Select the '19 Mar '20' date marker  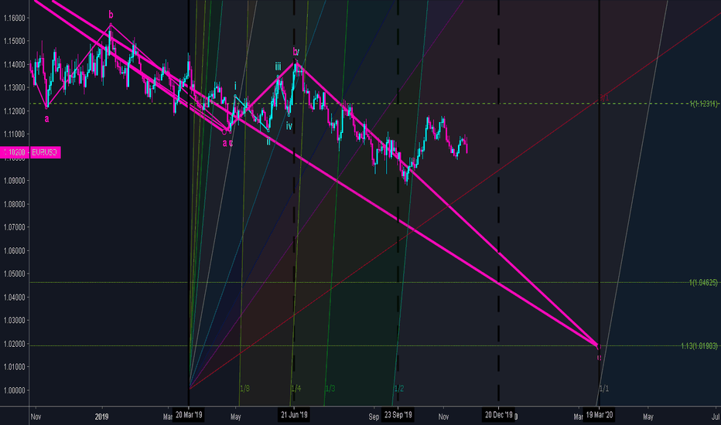coord(599,414)
